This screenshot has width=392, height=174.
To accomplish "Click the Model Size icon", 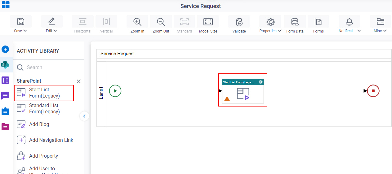I will [208, 22].
